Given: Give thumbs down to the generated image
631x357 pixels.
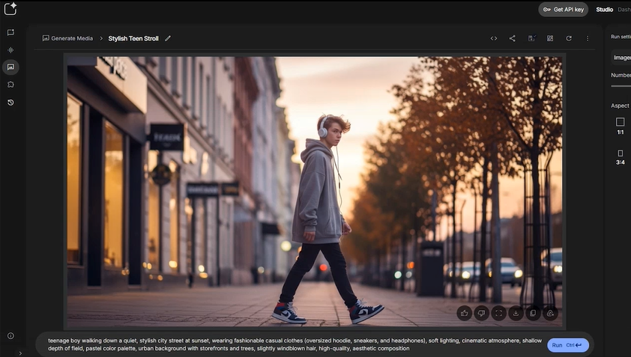Looking at the screenshot, I should point(481,313).
